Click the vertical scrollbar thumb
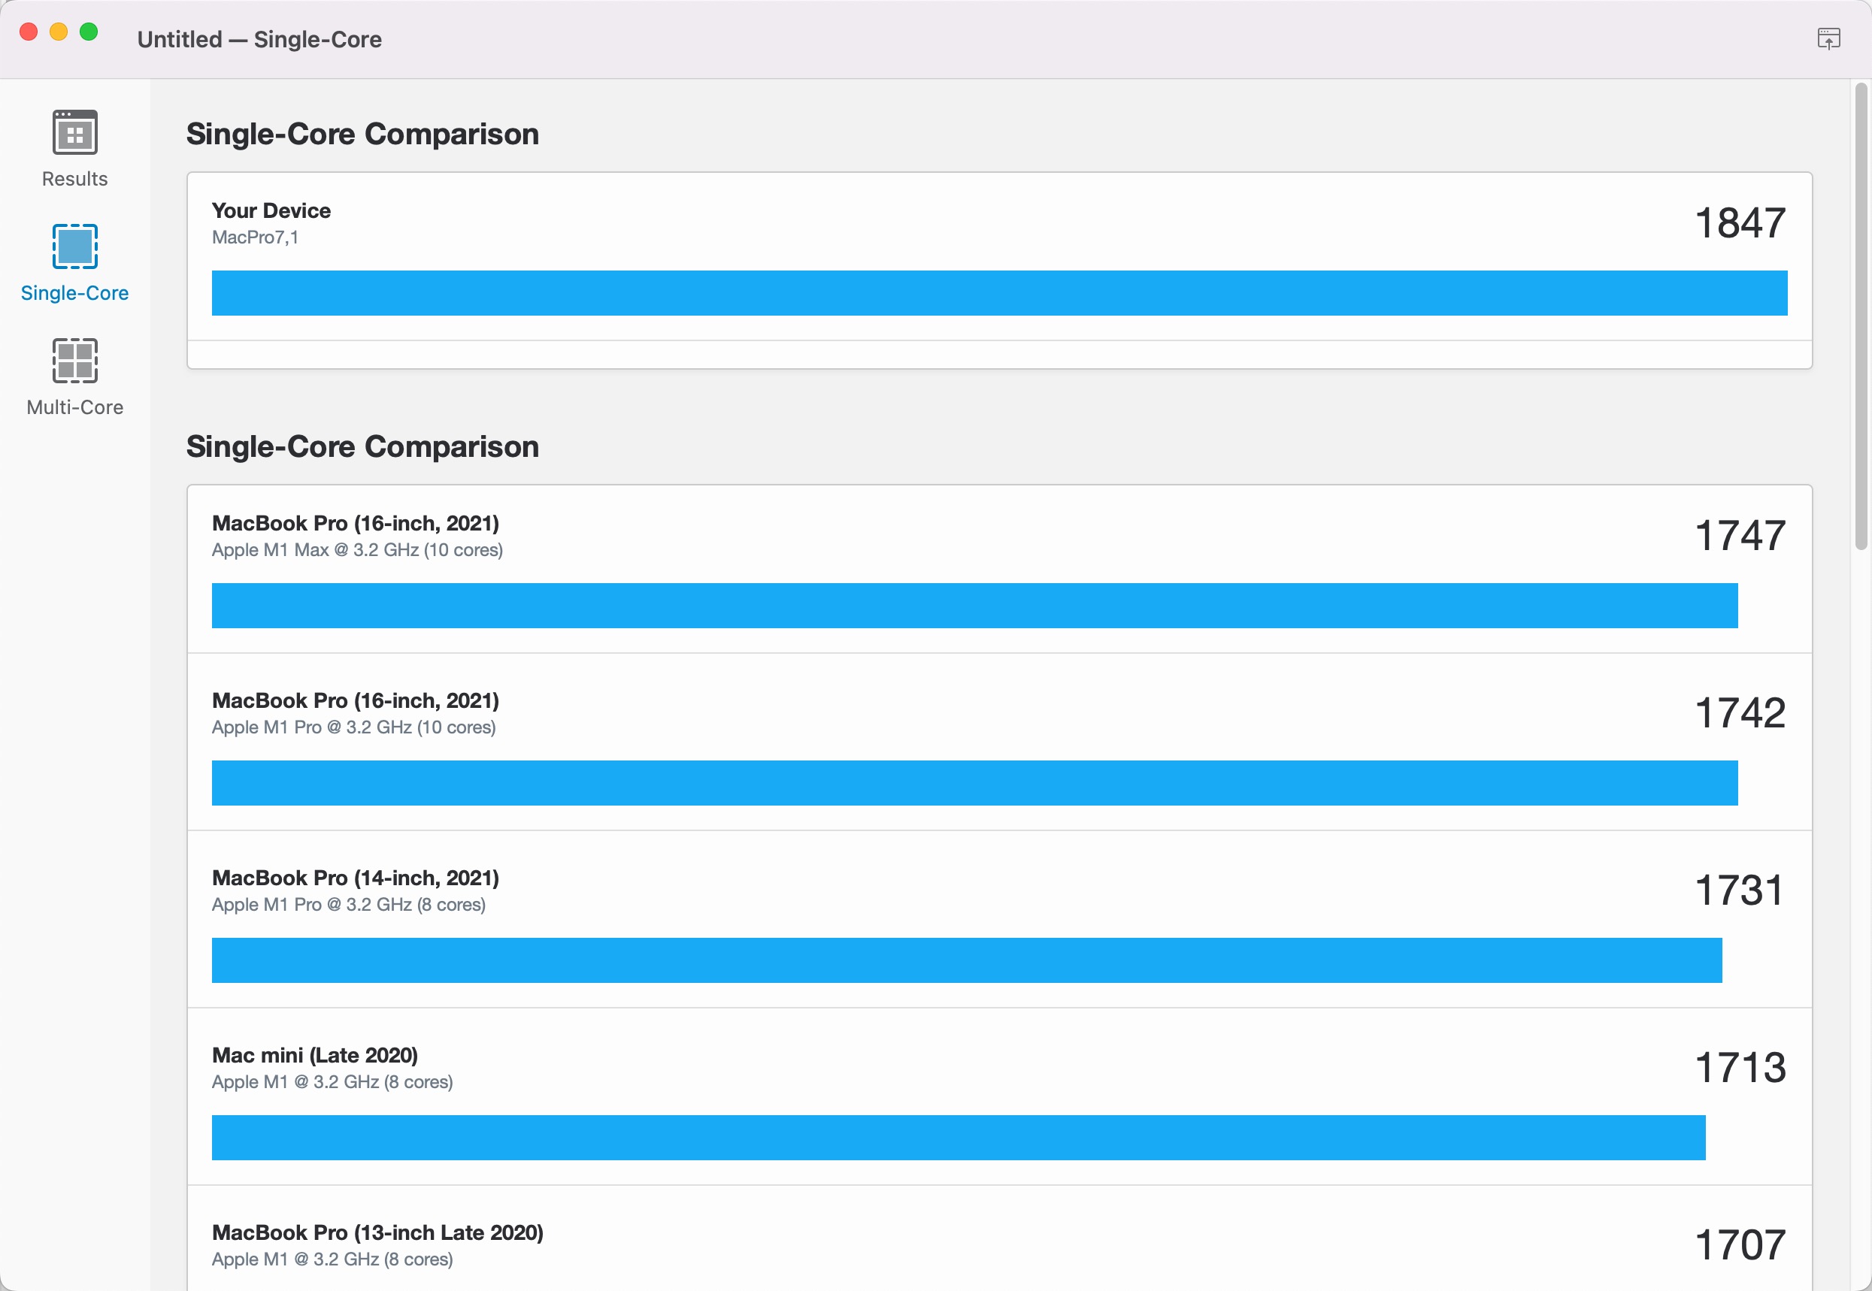This screenshot has height=1291, width=1872. [x=1861, y=316]
